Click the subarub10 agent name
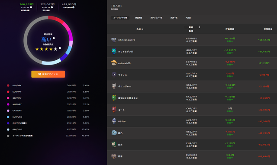 click(x=124, y=63)
